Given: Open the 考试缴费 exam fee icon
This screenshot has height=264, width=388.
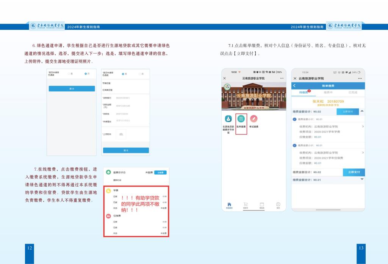Looking at the screenshot, I should (x=253, y=119).
